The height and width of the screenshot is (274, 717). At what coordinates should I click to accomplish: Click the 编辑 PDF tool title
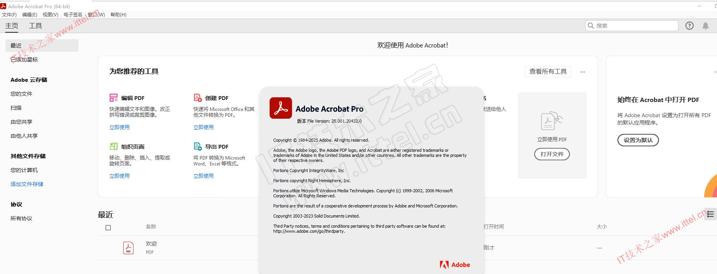[133, 98]
